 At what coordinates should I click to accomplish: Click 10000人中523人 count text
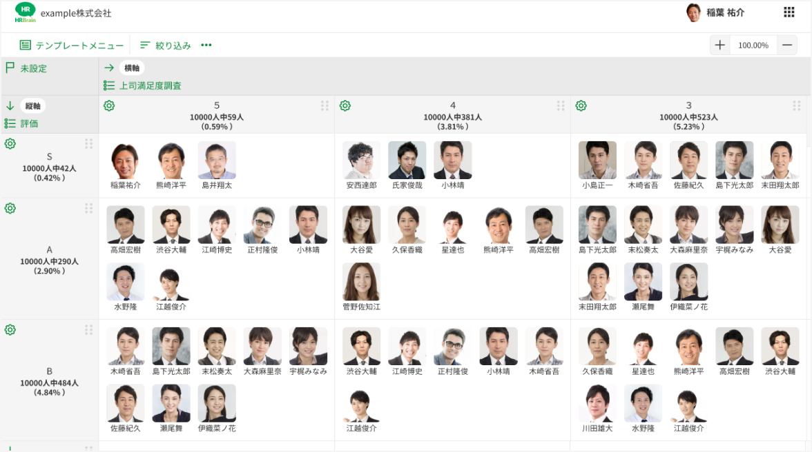click(689, 117)
